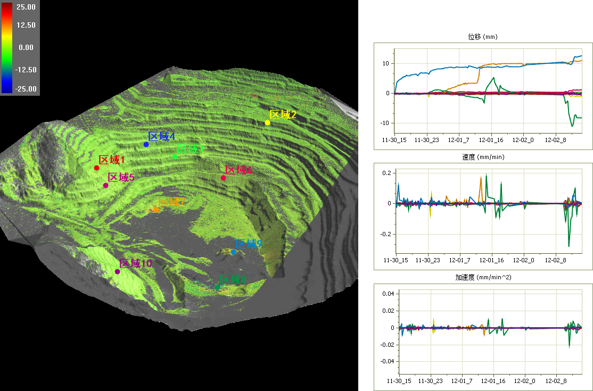Click the -25.00 value on color legend
The width and height of the screenshot is (593, 391).
(25, 89)
